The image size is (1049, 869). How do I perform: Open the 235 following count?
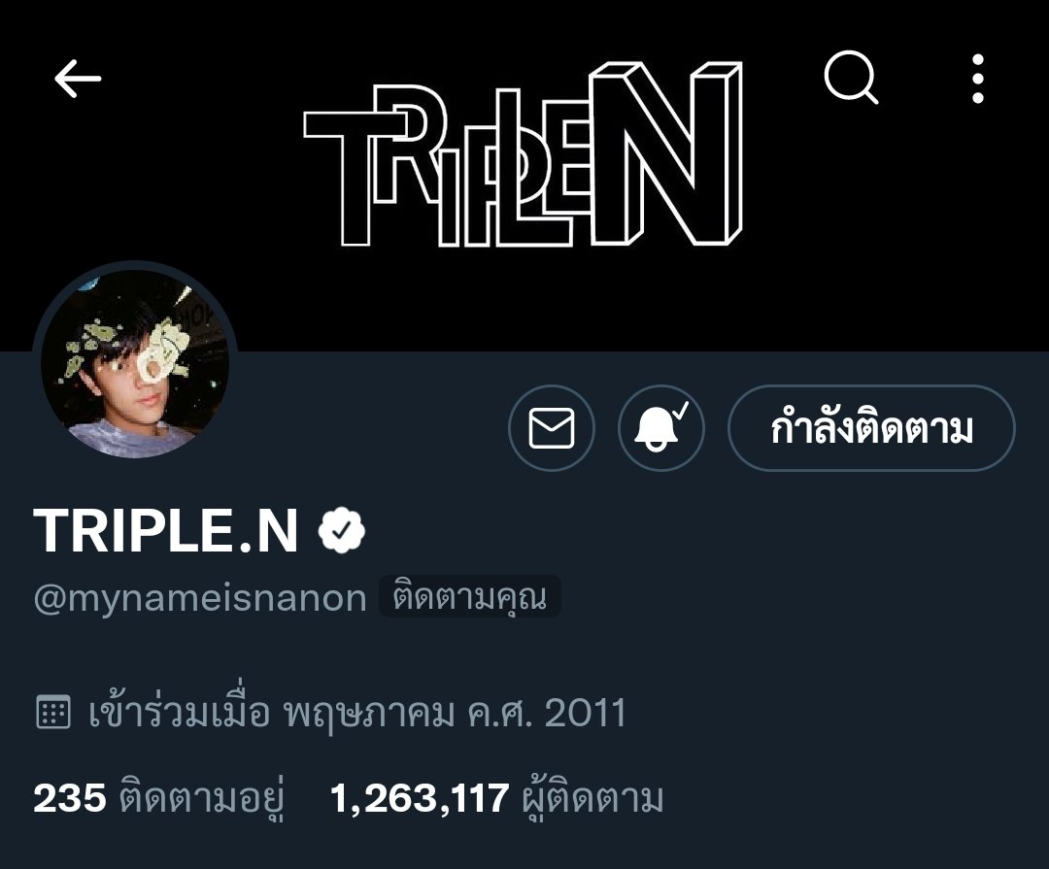(x=70, y=798)
